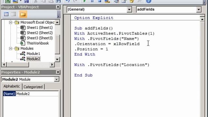The image size is (208, 117).
Task: Select ThisWorkbook in project tree
Action: coord(38,43)
